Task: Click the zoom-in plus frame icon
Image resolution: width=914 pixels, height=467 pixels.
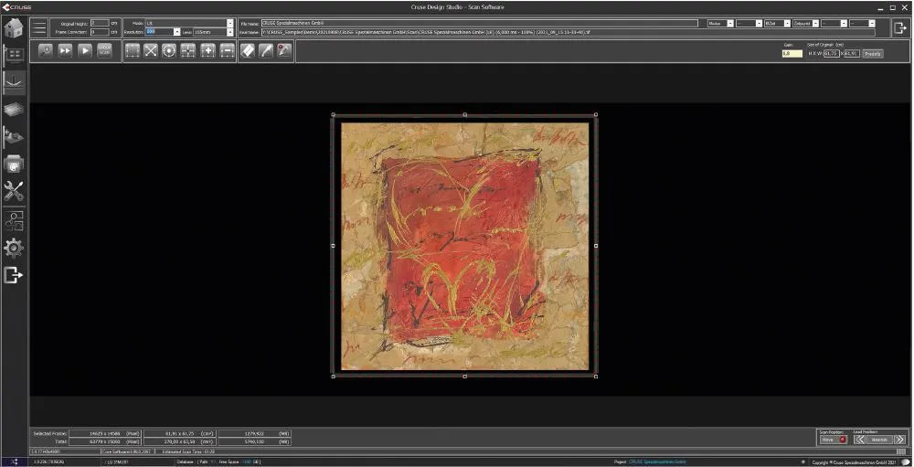Action: click(208, 51)
